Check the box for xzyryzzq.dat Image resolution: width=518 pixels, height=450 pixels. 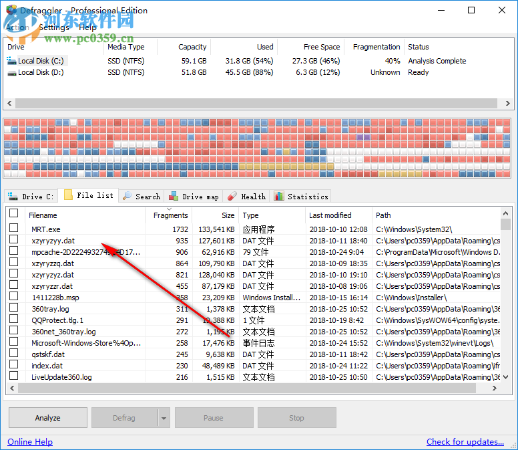point(13,262)
